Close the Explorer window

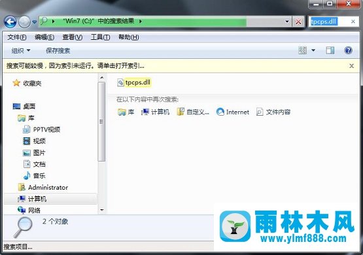point(349,4)
